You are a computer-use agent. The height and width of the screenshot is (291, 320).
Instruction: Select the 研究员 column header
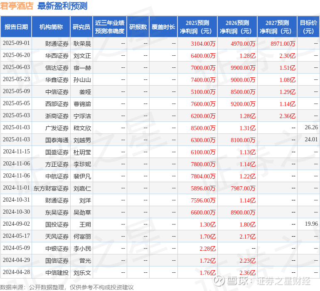point(81,27)
